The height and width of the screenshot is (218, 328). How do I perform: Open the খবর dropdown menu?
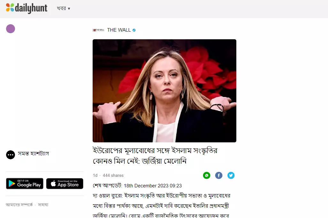click(x=64, y=8)
